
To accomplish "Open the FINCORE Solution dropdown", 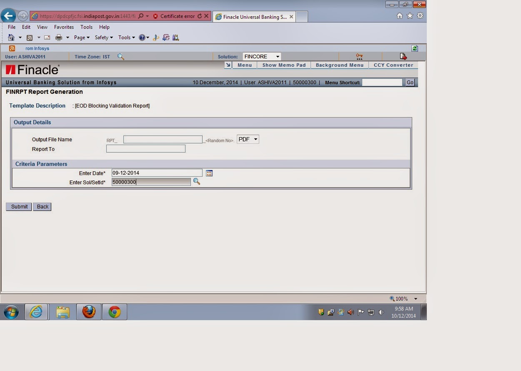I will point(262,56).
